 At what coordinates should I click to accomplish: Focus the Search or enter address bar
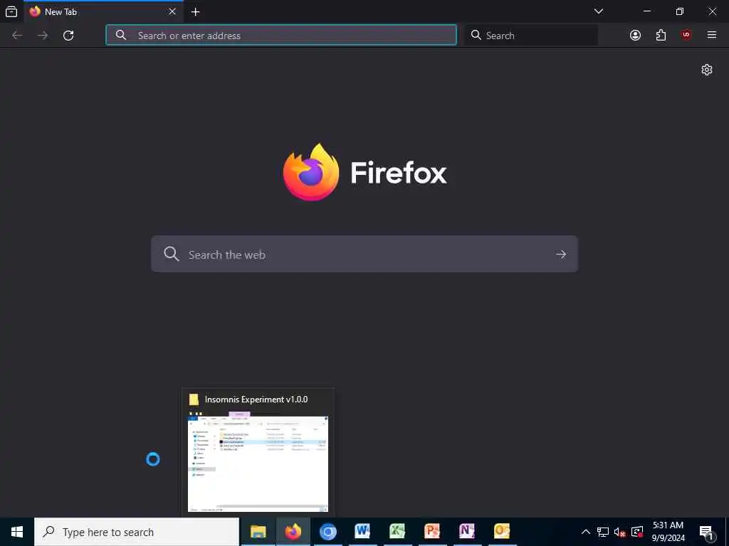tap(281, 36)
